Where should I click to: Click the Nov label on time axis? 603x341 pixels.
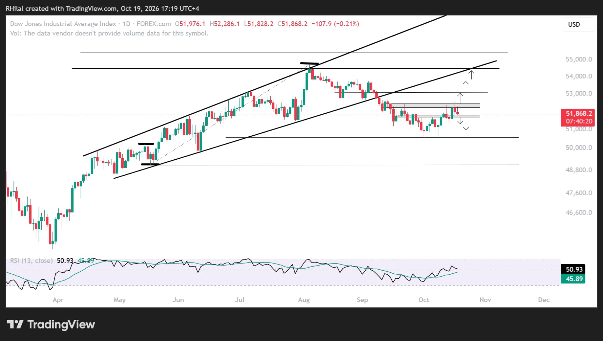(x=485, y=300)
